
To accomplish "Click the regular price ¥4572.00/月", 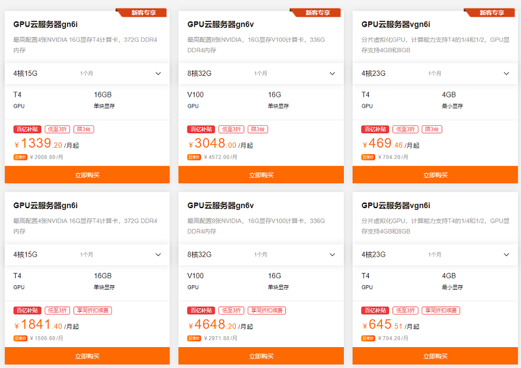I will click(x=221, y=157).
